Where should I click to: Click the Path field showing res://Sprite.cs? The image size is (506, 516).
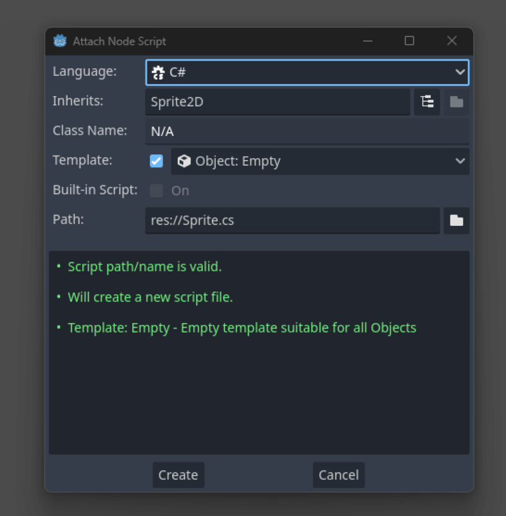pos(292,220)
